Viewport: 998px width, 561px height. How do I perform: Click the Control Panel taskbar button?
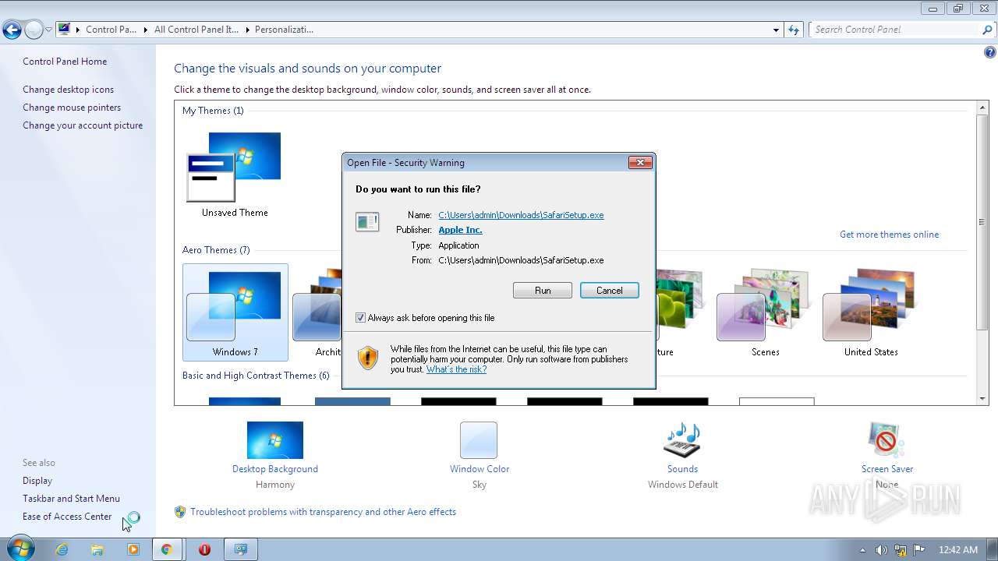tap(242, 549)
